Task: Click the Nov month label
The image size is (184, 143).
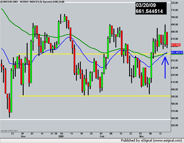Action: 23,136
